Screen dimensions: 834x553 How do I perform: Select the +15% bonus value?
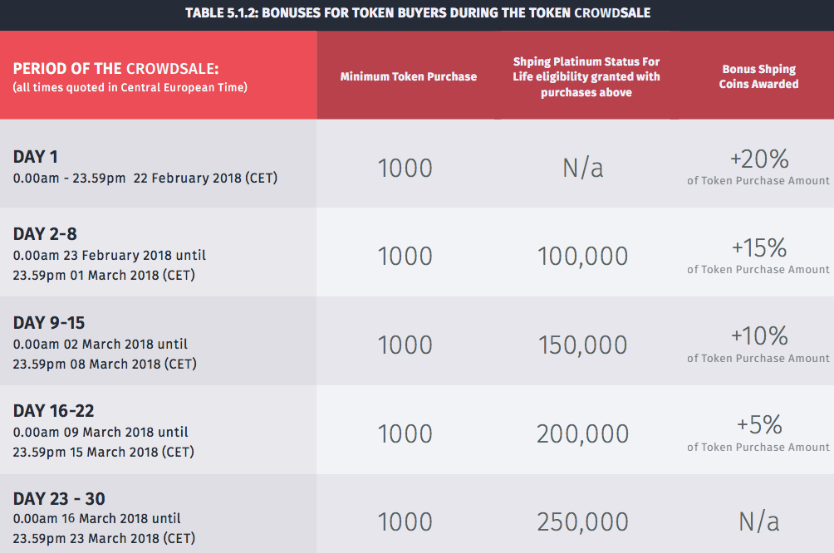click(x=758, y=247)
